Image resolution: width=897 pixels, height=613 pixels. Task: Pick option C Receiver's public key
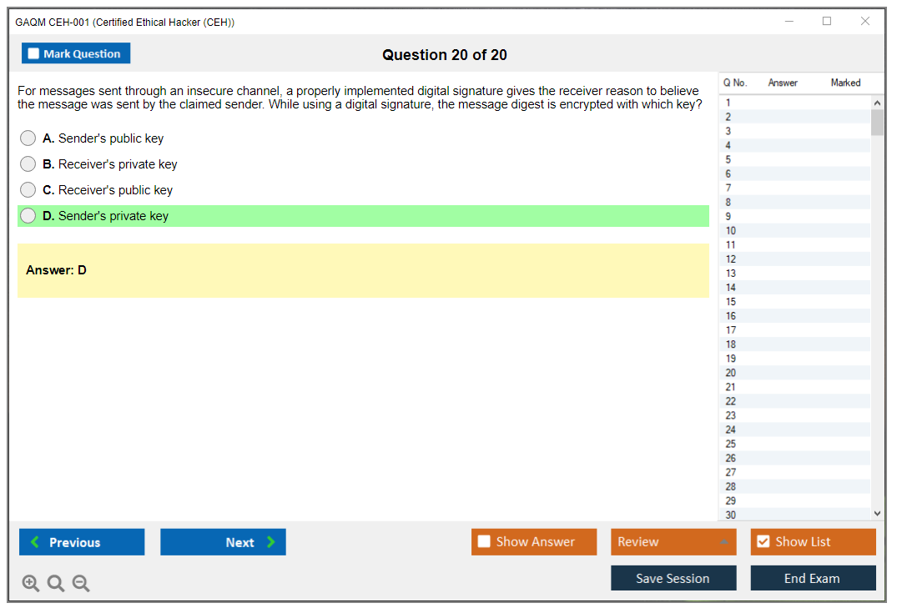coord(28,190)
